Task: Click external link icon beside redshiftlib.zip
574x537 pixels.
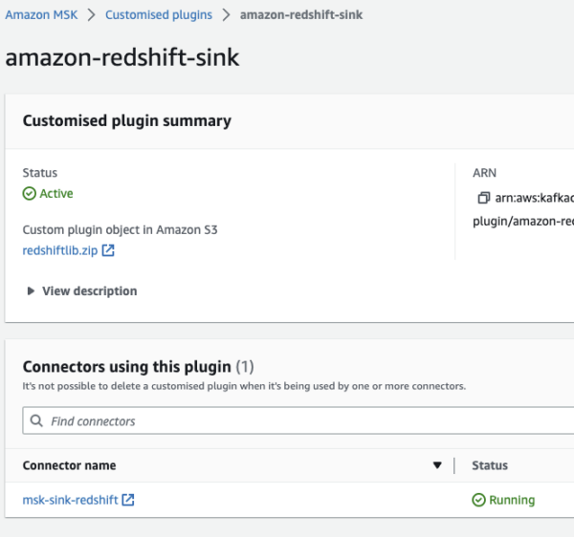Action: click(108, 250)
